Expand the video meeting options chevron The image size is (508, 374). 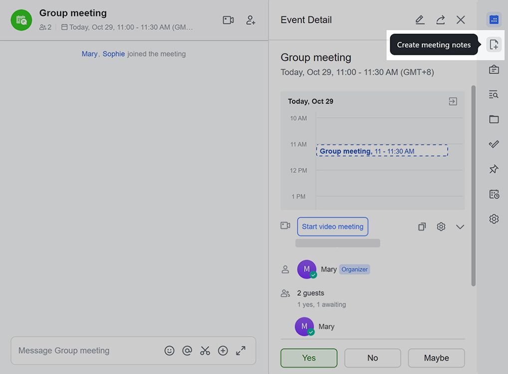pos(460,226)
